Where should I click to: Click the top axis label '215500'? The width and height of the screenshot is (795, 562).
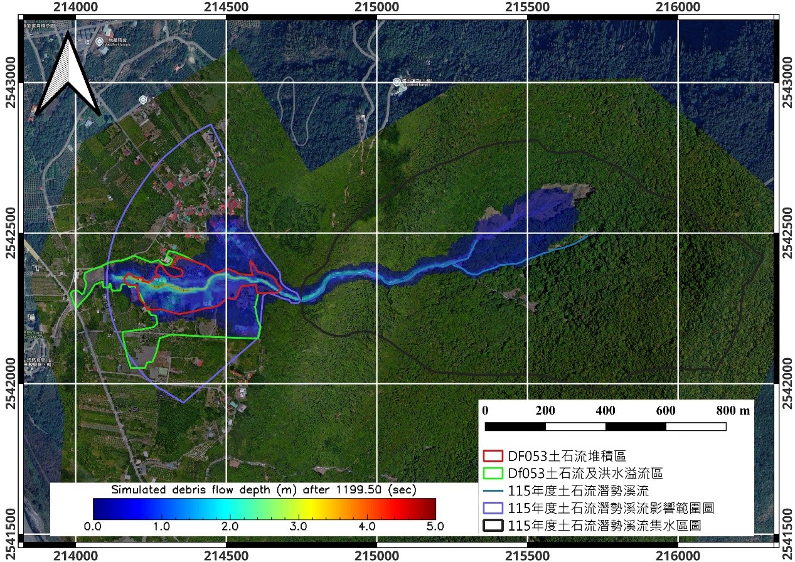pos(528,6)
